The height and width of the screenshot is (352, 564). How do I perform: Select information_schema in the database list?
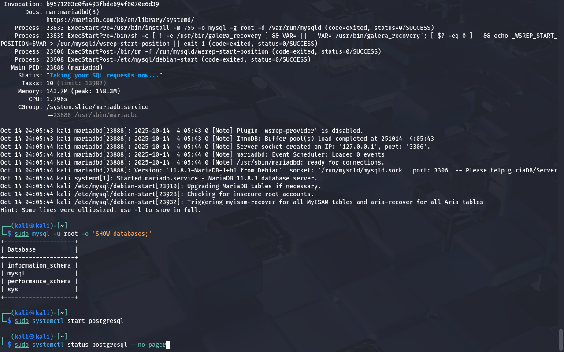point(39,265)
